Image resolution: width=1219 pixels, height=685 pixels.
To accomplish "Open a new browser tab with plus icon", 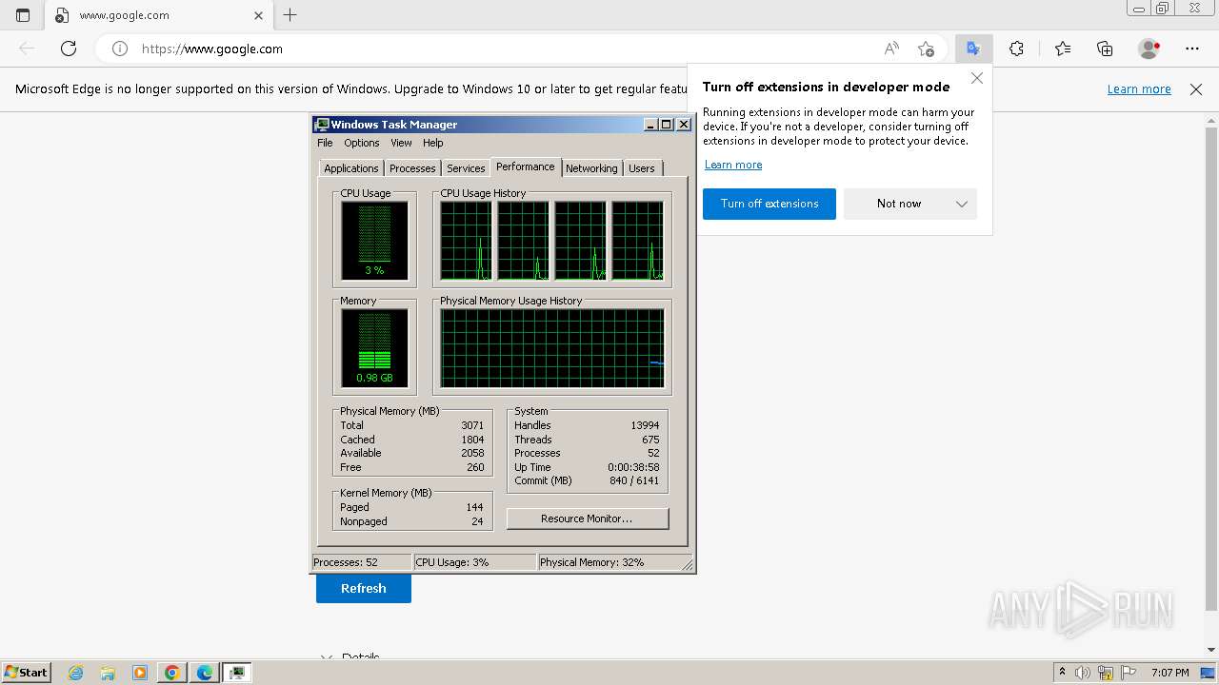I will 290,15.
